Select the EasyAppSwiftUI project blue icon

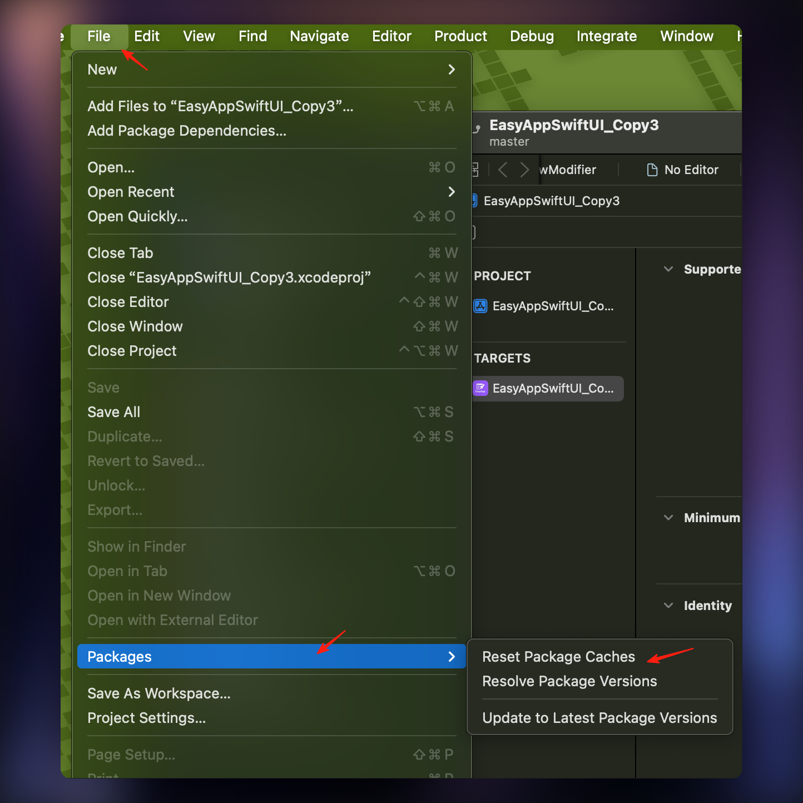pos(480,306)
